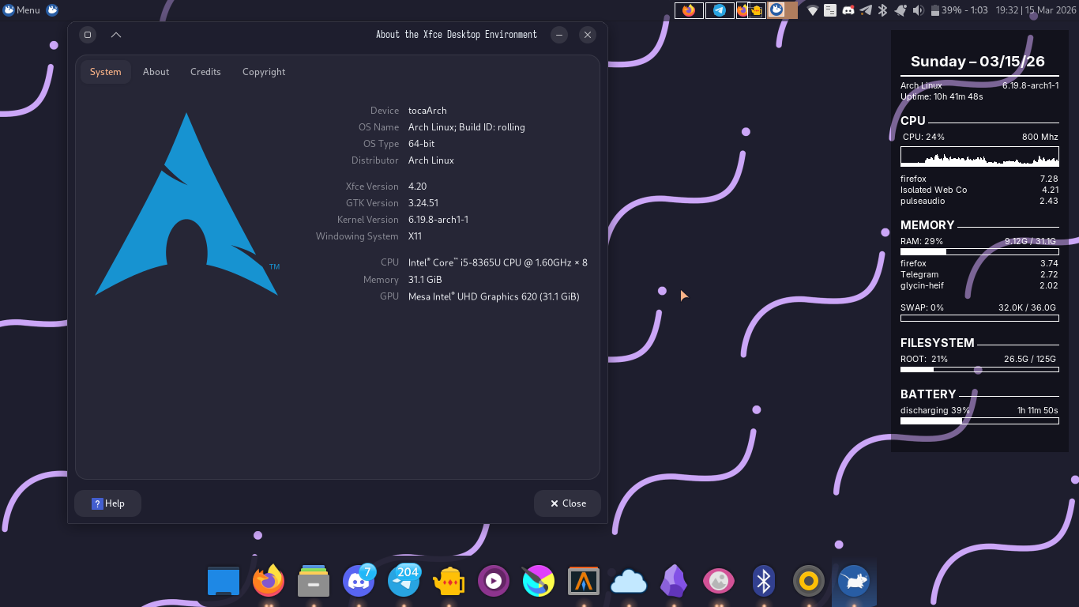Click the Xfce mouse icon beside the Menu button
This screenshot has height=607, width=1079.
pos(52,10)
